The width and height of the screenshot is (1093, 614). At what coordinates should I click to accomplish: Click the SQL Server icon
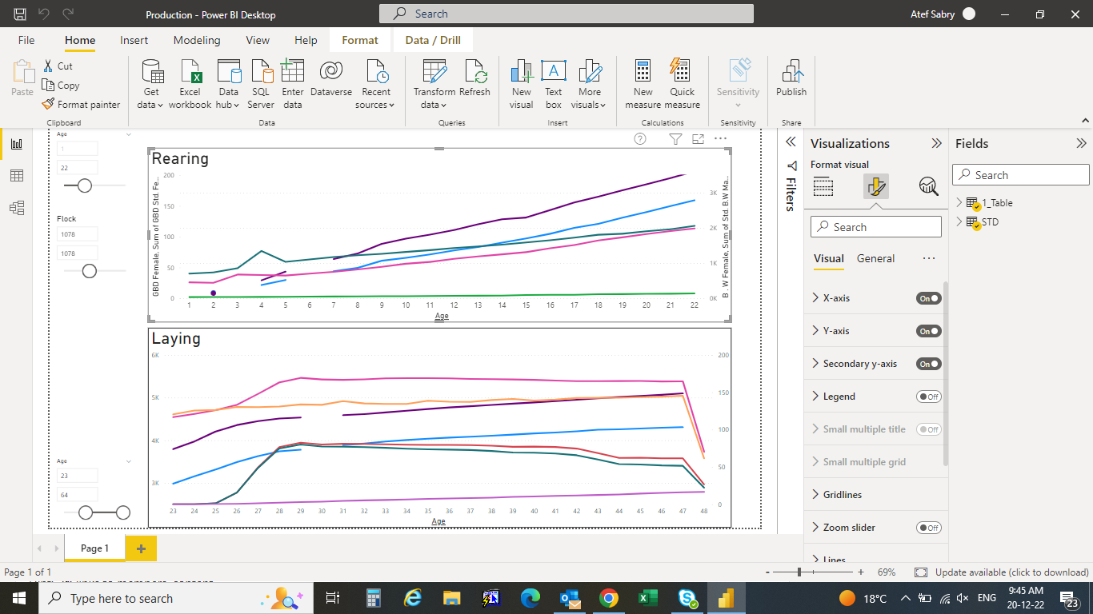click(261, 83)
